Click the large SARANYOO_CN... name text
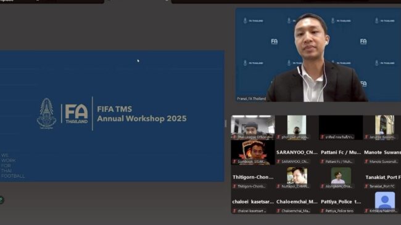The width and height of the screenshot is (401, 225). 297,152
